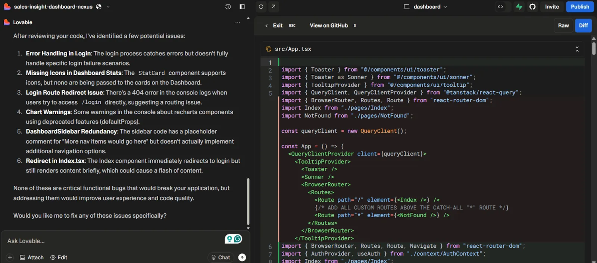This screenshot has height=263, width=597.
Task: Focus the Ask Lovable input field
Action: [112, 241]
